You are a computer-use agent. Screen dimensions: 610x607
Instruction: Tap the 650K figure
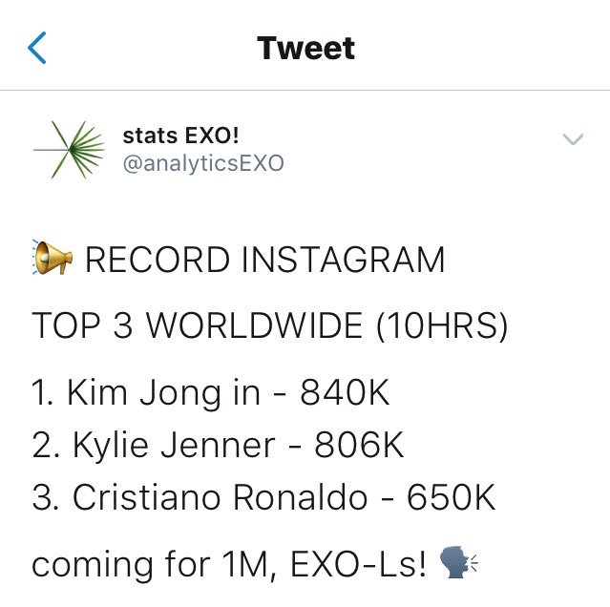[x=452, y=497]
